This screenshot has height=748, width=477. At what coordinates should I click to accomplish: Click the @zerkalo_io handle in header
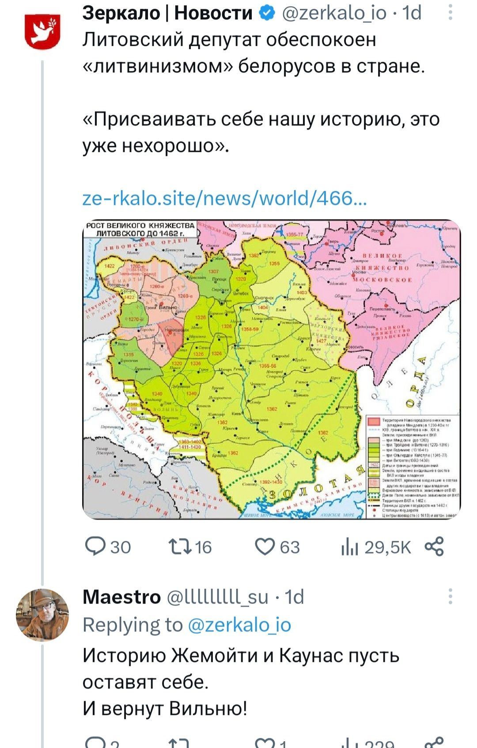click(x=334, y=13)
